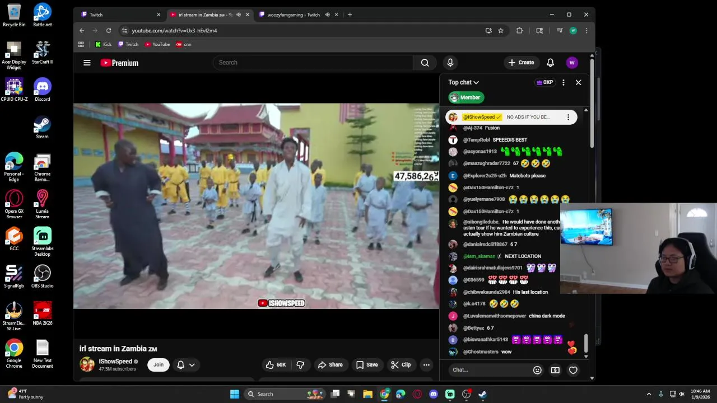
Task: Go back in Chrome
Action: 82,30
